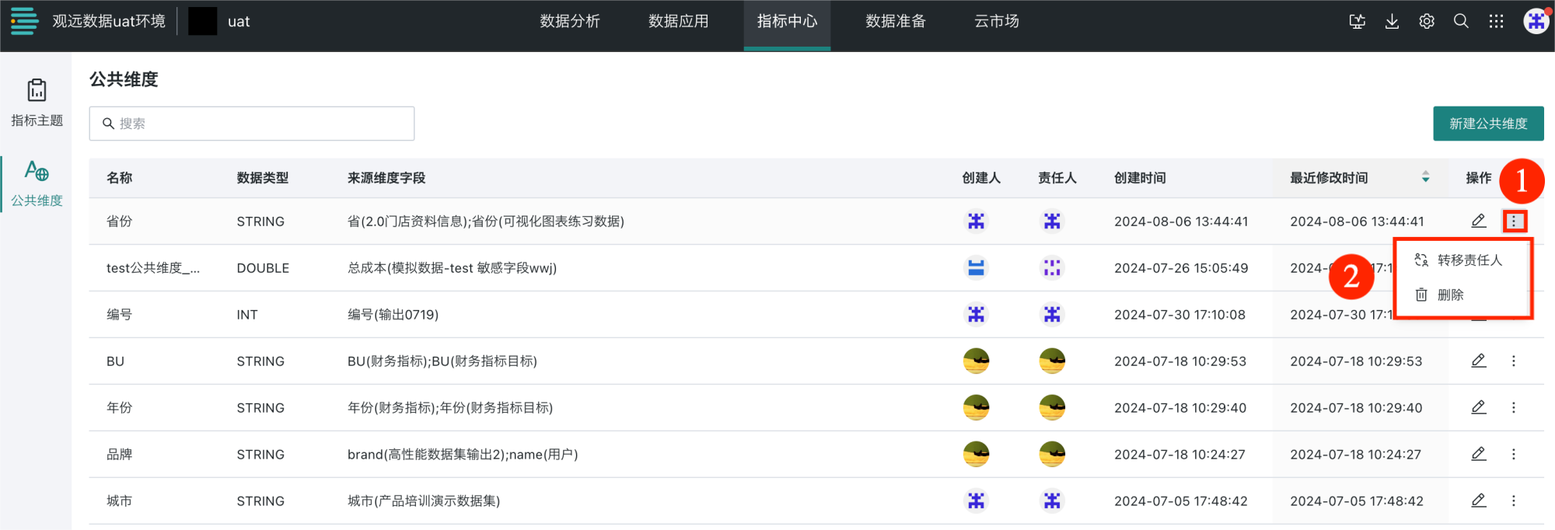The width and height of the screenshot is (1555, 530).
Task: Click the monitor icon in top bar
Action: (1358, 22)
